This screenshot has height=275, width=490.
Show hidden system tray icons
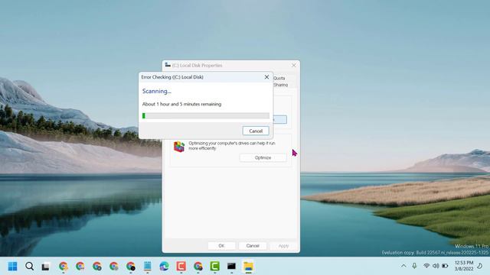(x=403, y=266)
